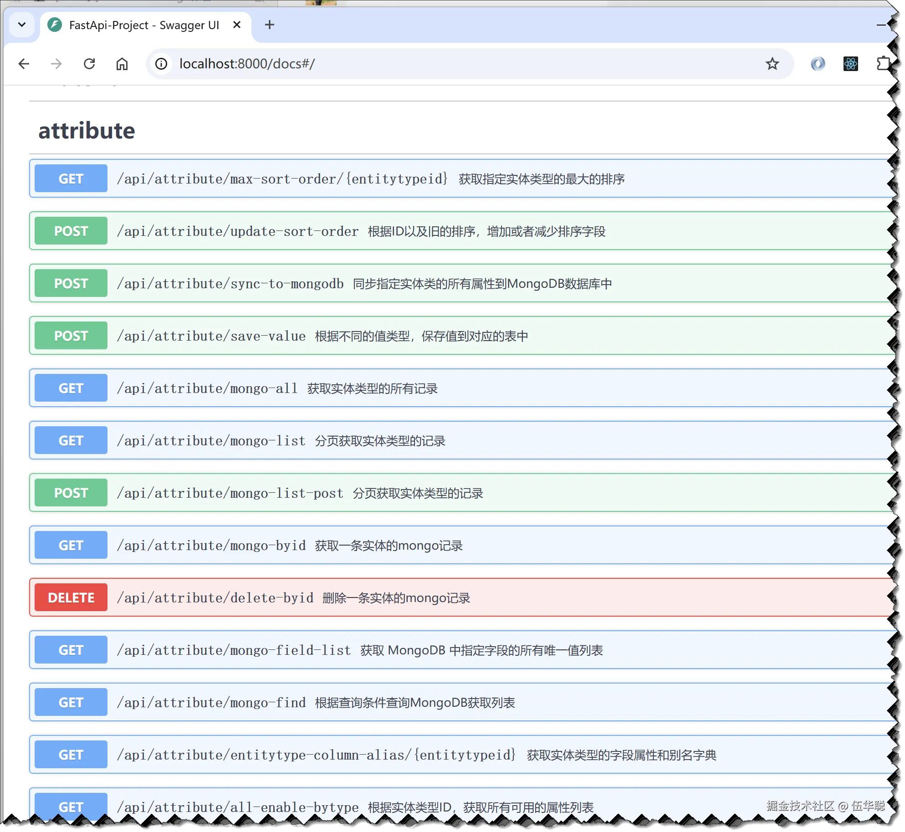The height and width of the screenshot is (832, 905).
Task: Close the Swagger UI tab
Action: click(x=237, y=25)
